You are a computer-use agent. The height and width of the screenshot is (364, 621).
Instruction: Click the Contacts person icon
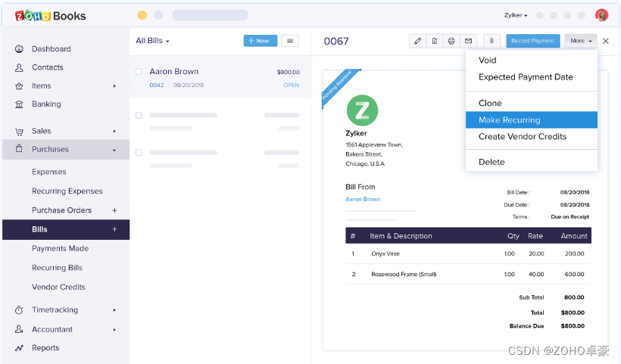19,67
